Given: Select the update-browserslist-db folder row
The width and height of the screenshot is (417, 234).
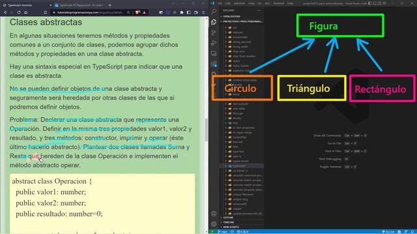Looking at the screenshot, I should (x=242, y=214).
